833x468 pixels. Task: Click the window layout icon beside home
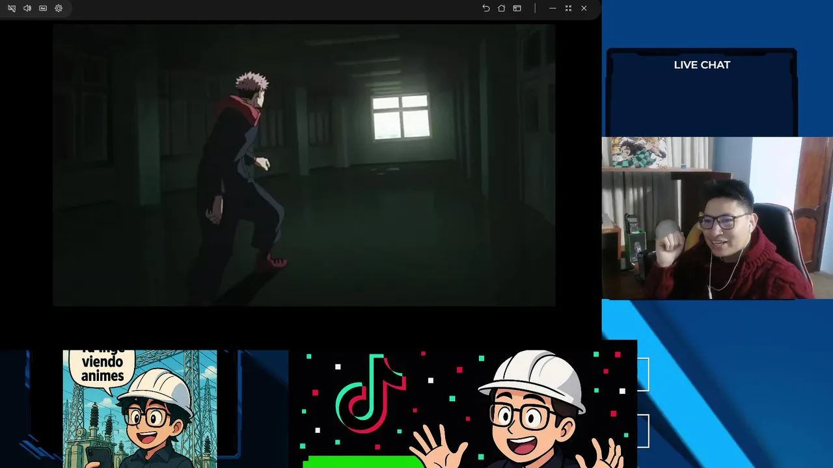pyautogui.click(x=517, y=8)
